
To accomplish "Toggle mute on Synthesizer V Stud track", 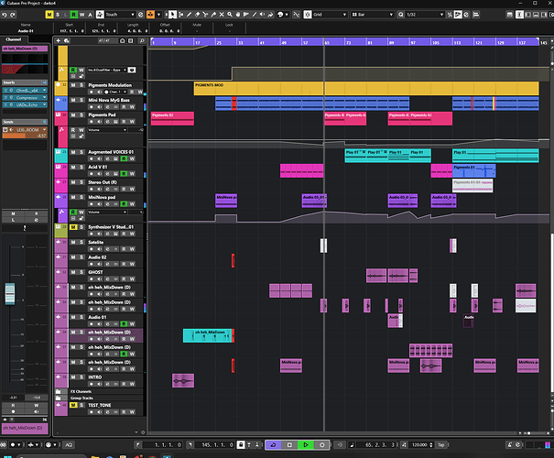I will [x=73, y=227].
